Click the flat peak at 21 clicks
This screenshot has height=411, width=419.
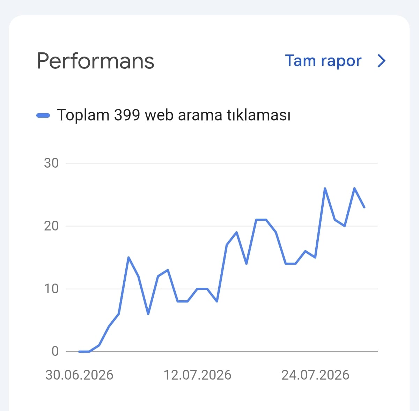(261, 220)
